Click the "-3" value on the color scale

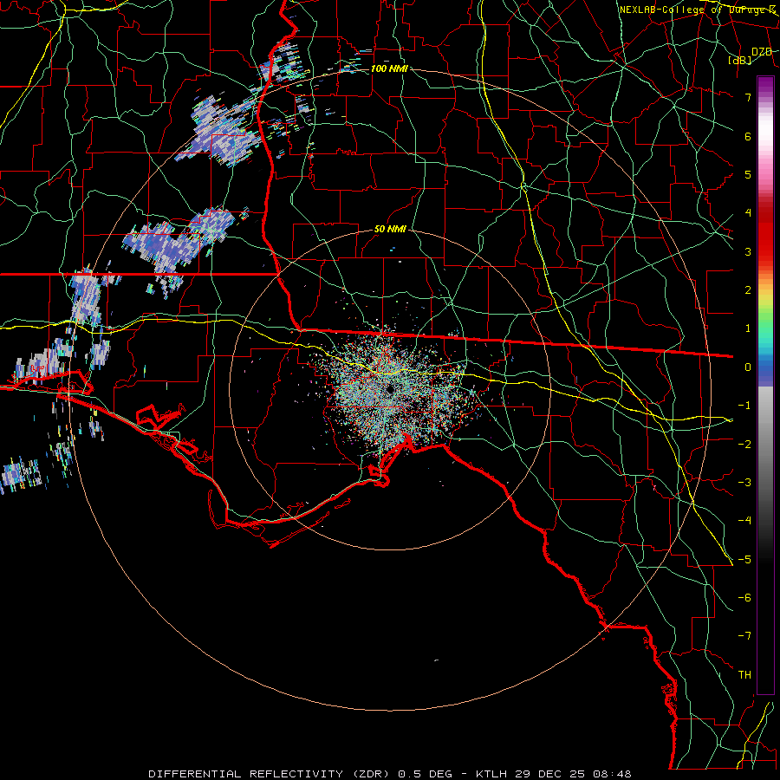coord(744,482)
